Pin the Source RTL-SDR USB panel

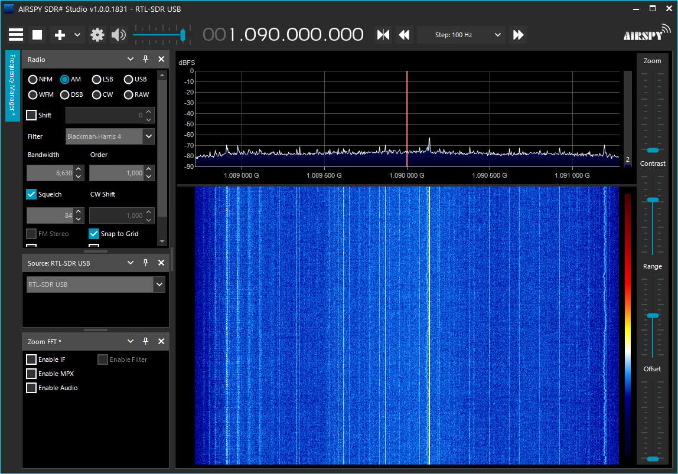(x=146, y=263)
